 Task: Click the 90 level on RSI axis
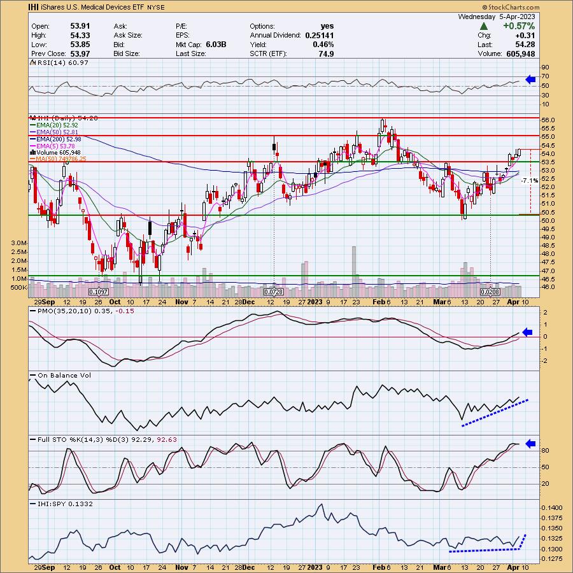(x=545, y=67)
